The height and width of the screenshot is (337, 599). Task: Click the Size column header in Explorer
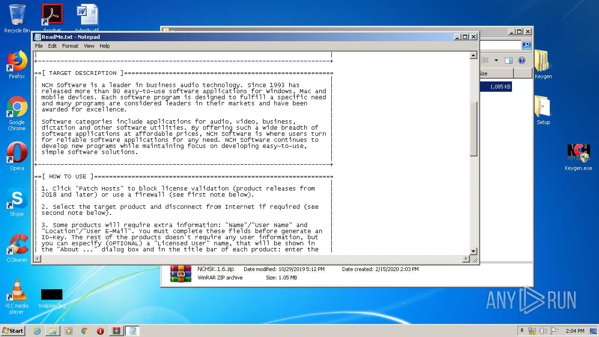(496, 73)
